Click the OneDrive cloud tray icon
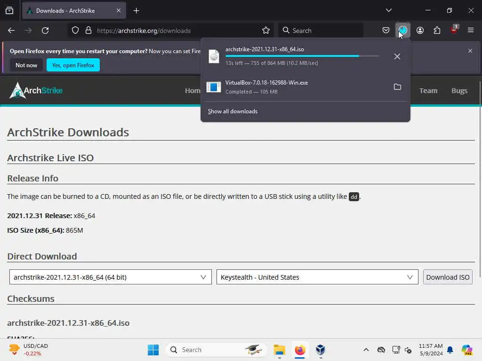 pyautogui.click(x=381, y=350)
